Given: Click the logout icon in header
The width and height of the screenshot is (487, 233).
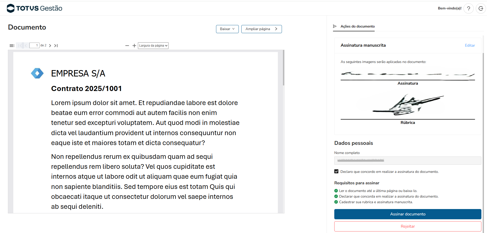Looking at the screenshot, I should pyautogui.click(x=481, y=8).
